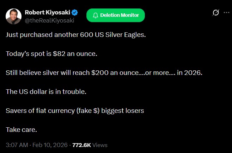Click "The US dollar is in trouble."
This screenshot has height=153, width=232.
click(x=46, y=91)
